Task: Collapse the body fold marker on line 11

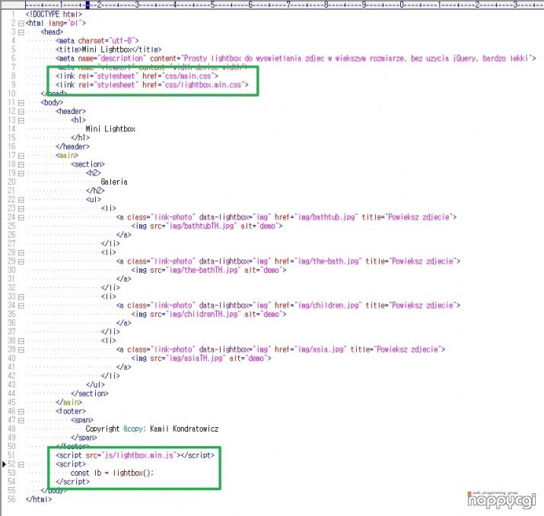Action: pos(21,103)
